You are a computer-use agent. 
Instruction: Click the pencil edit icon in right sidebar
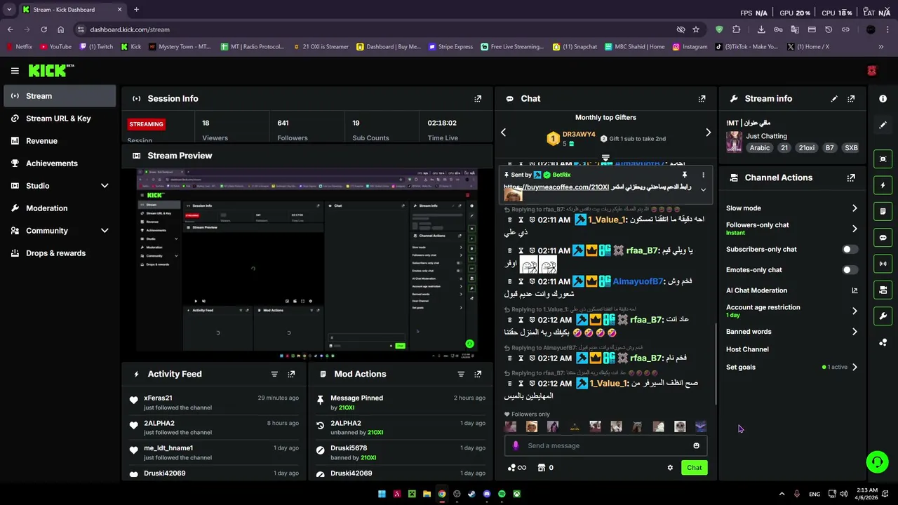coord(883,125)
